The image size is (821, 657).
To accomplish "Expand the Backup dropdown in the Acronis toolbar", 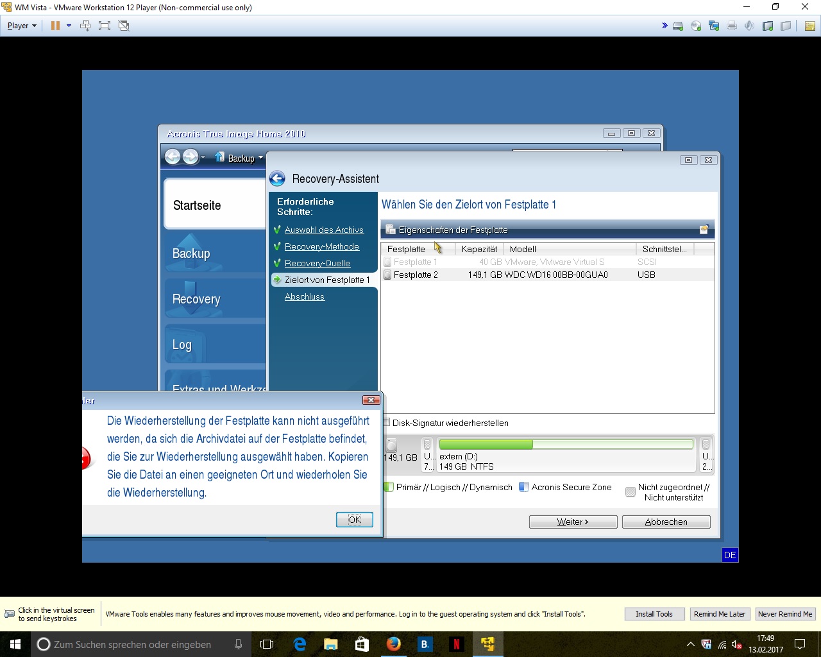I will point(260,158).
